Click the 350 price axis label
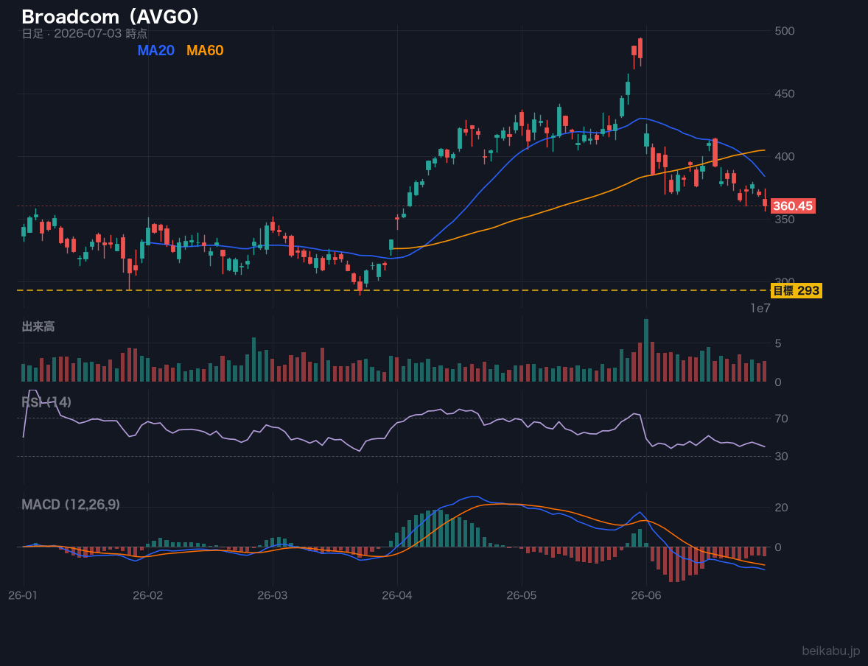Viewport: 868px width, 666px height. pos(785,220)
